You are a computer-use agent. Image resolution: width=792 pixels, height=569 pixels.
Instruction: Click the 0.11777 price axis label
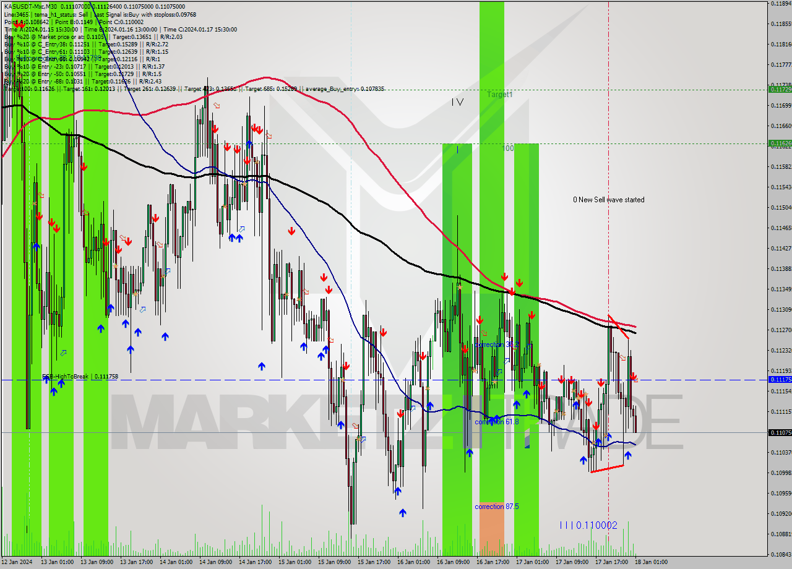[781, 64]
